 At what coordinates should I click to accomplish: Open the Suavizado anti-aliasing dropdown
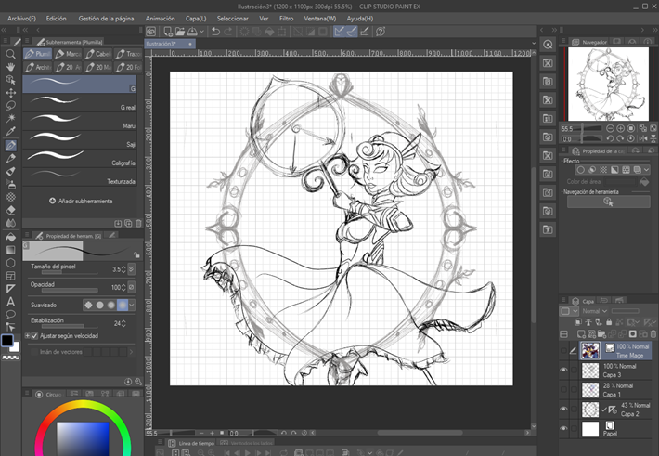coord(132,305)
